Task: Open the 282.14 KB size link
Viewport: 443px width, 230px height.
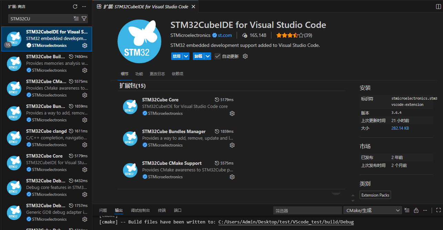Action: [x=400, y=128]
